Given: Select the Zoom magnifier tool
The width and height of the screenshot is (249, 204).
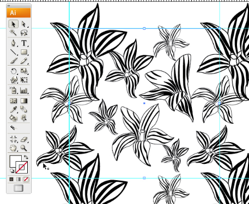Looking at the screenshot, I should tap(24, 148).
